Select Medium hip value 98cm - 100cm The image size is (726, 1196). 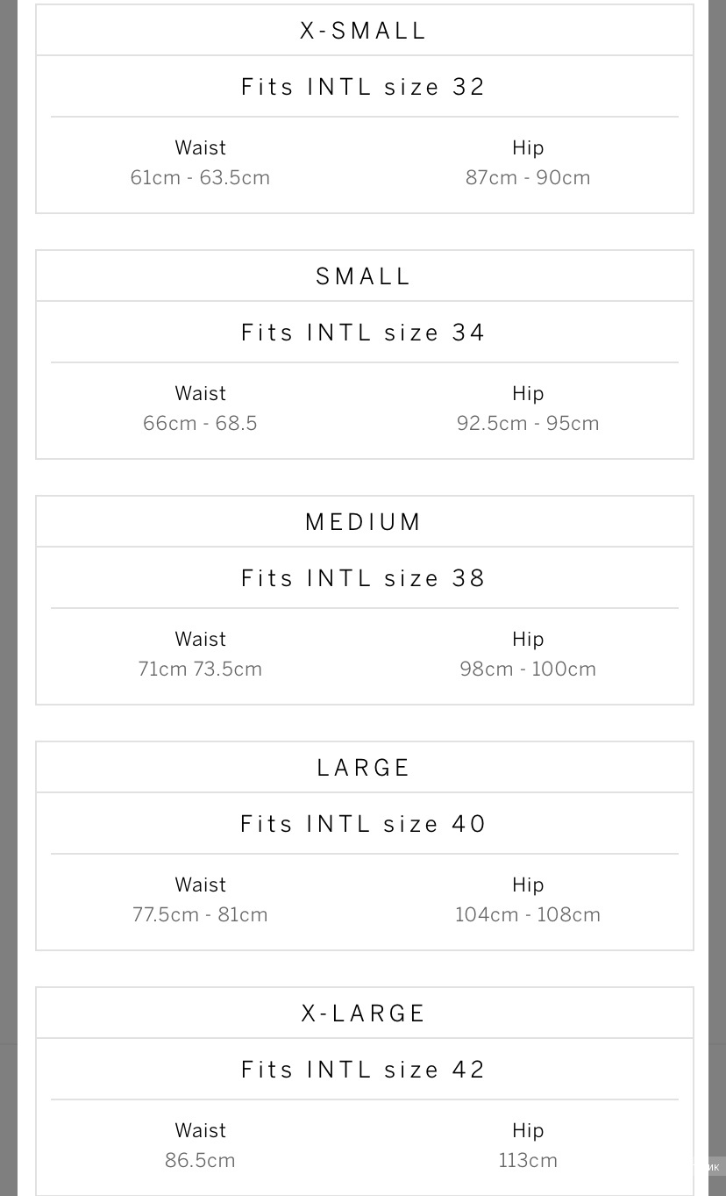528,669
